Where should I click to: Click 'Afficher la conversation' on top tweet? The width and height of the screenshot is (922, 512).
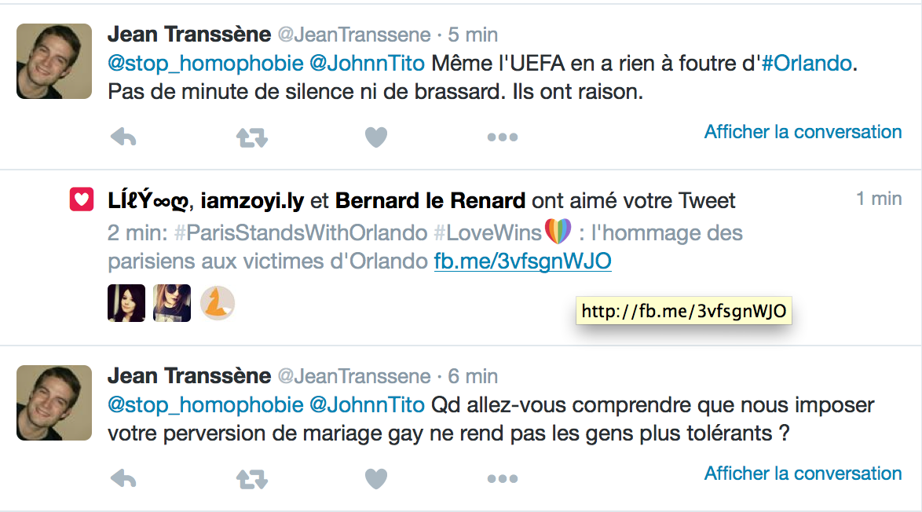[x=803, y=132]
